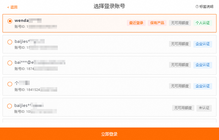Select the radio button for account 个
Image resolution: width=219 pixels, height=140 pixels.
tap(10, 84)
